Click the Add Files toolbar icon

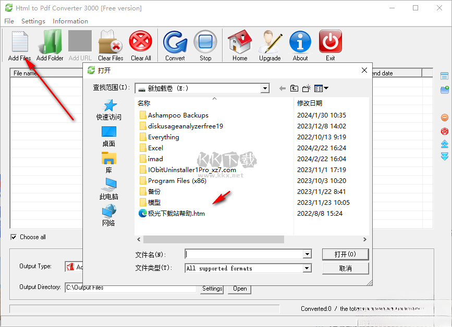pos(19,42)
